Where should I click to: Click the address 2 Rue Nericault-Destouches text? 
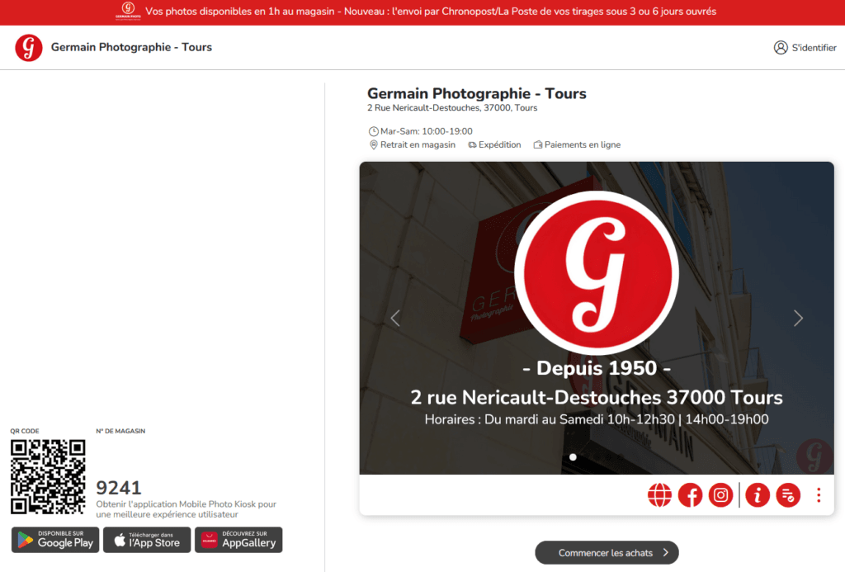coord(452,108)
